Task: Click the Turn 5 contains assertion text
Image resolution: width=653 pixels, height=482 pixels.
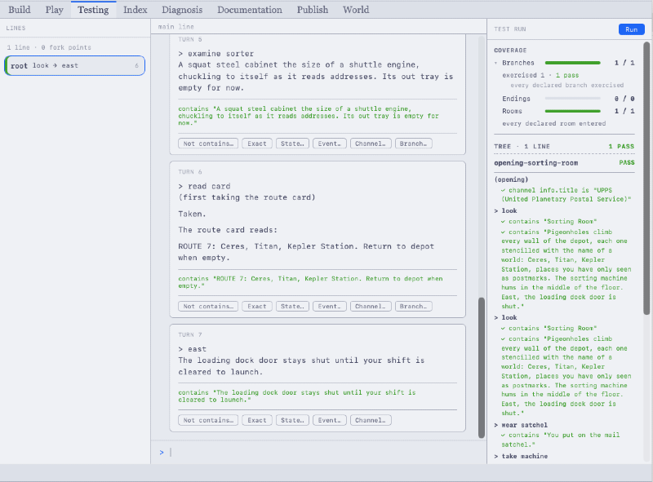Action: 309,116
